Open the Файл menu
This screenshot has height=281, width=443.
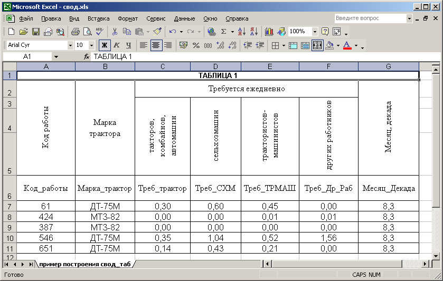tap(26, 18)
